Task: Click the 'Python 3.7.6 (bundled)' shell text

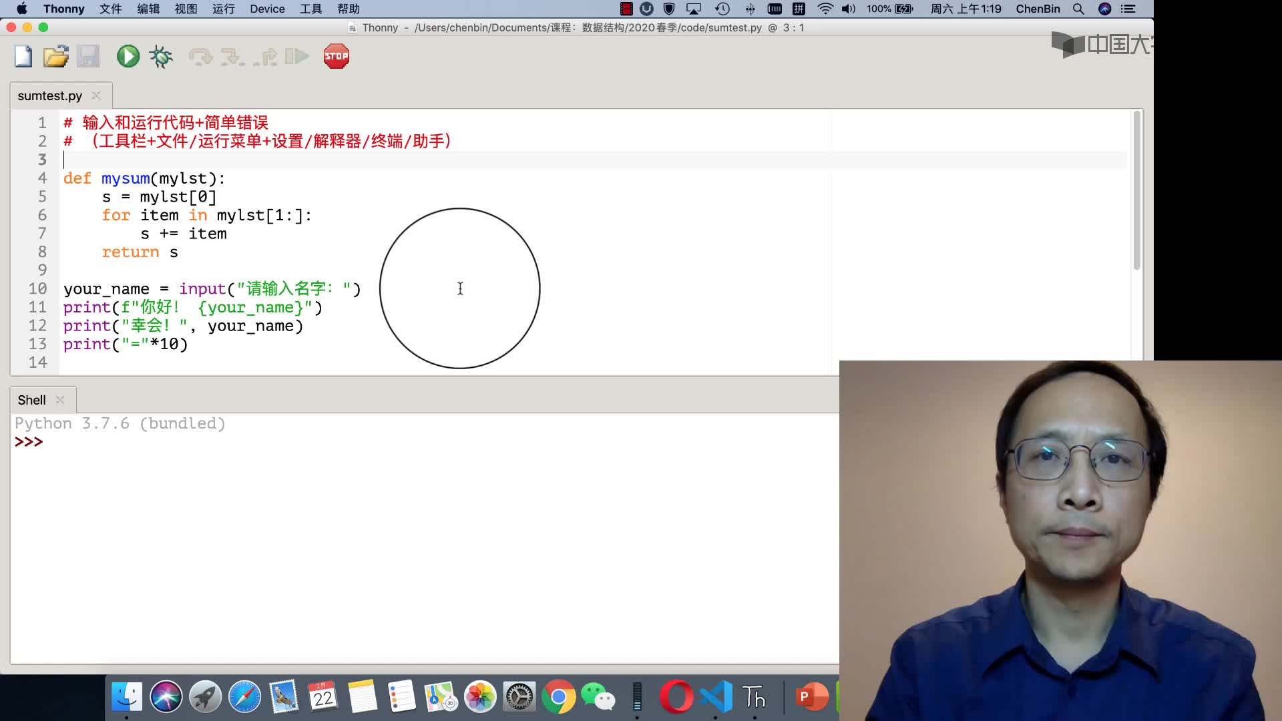Action: coord(120,423)
